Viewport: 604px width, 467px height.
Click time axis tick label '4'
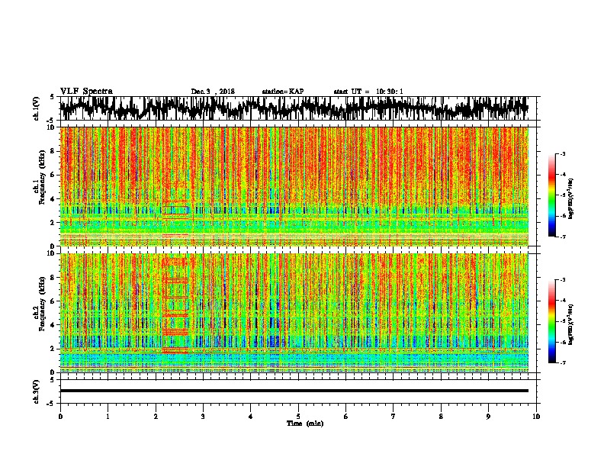coord(251,417)
